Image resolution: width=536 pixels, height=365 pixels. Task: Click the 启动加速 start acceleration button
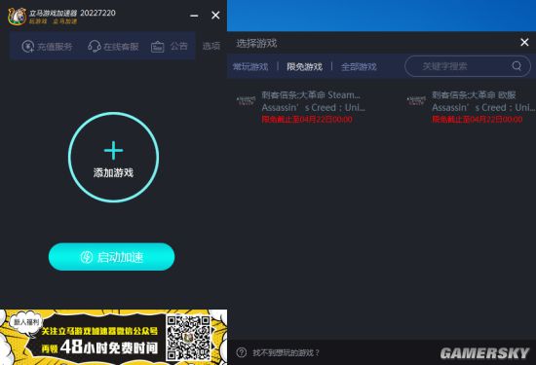tap(111, 257)
